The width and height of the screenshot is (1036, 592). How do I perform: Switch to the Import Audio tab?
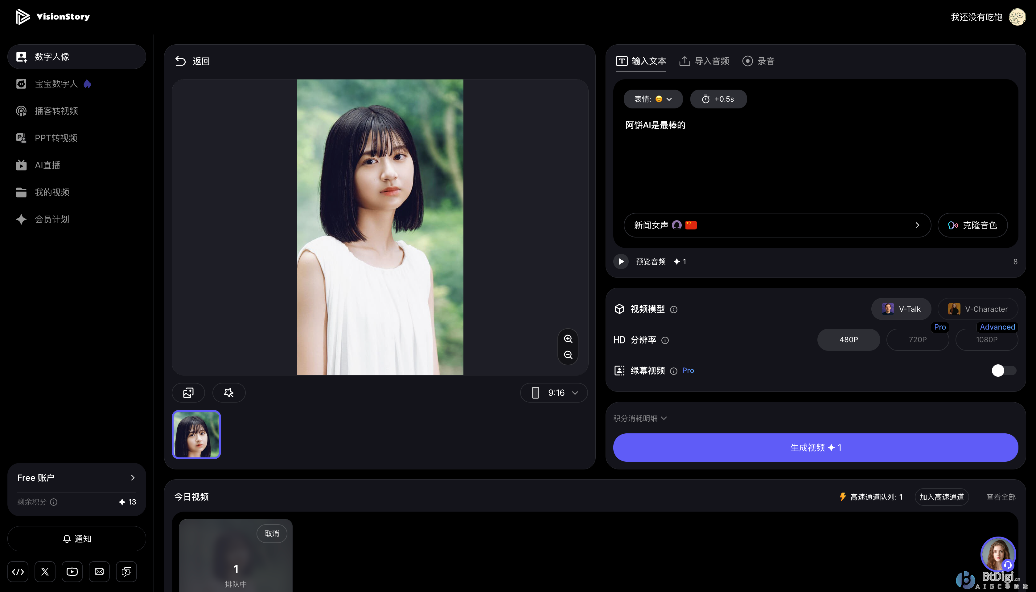pyautogui.click(x=704, y=61)
